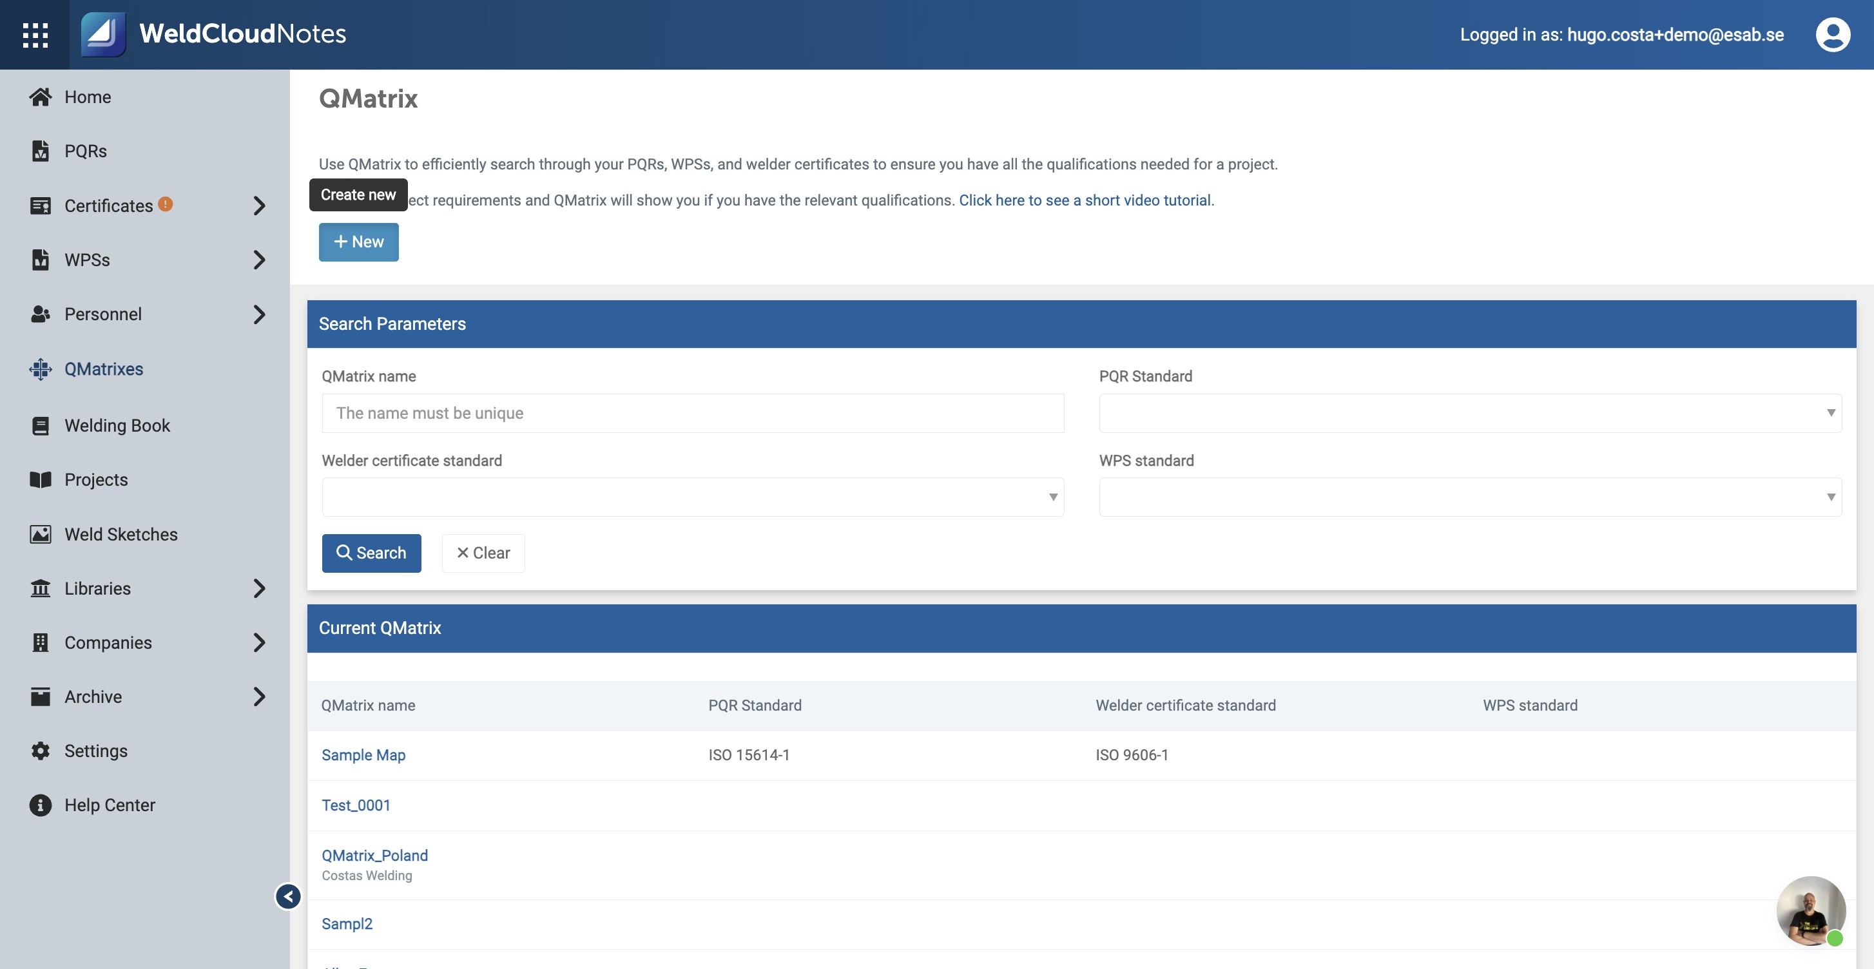
Task: Click the Projects open-book icon
Action: pos(41,479)
